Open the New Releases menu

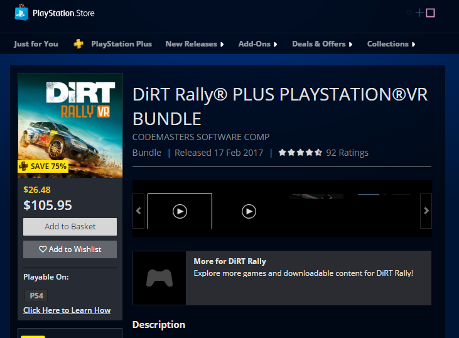(x=191, y=43)
